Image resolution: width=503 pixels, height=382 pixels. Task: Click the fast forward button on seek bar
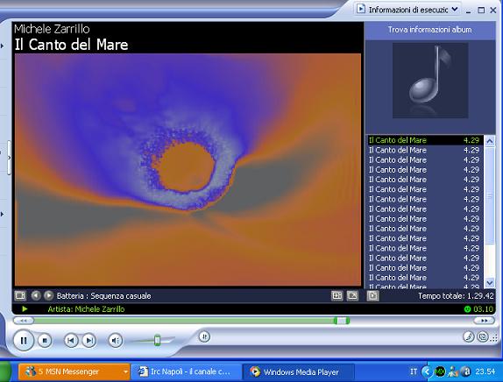(x=484, y=321)
